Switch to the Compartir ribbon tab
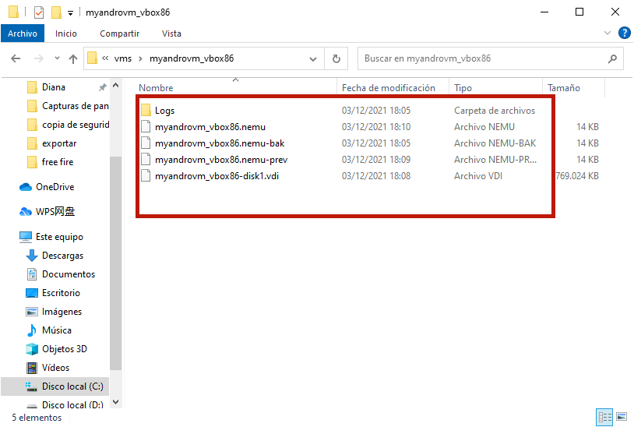The width and height of the screenshot is (634, 427). (x=120, y=34)
